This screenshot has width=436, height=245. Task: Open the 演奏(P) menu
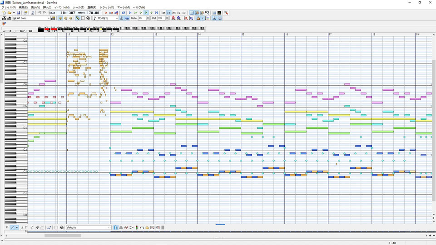click(x=92, y=8)
